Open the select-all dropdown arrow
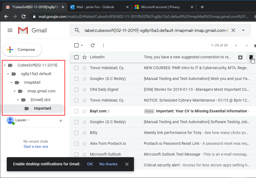The width and height of the screenshot is (256, 178). coord(82,45)
